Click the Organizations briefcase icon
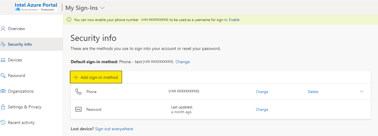 point(3,91)
